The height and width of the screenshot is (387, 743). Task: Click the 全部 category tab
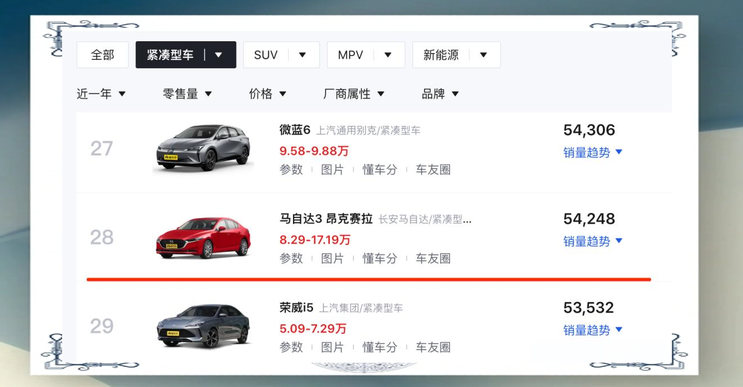102,55
